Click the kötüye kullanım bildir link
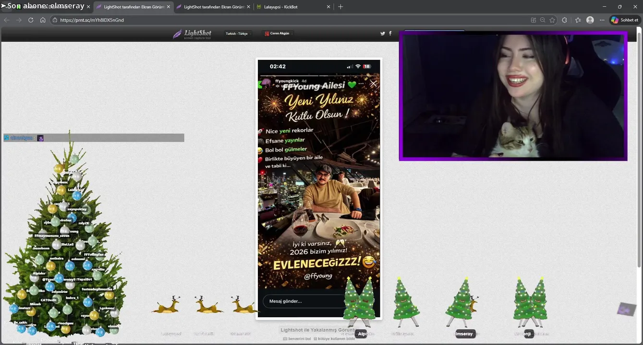643x345 pixels. coord(334,339)
